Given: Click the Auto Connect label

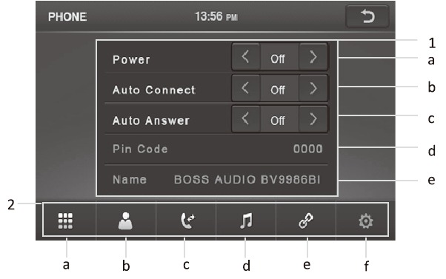Looking at the screenshot, I should tap(154, 90).
